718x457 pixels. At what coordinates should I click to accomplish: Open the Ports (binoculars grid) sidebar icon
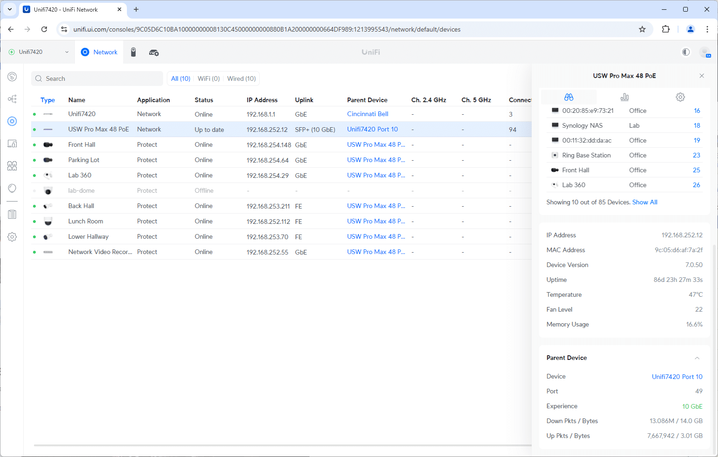tap(12, 166)
